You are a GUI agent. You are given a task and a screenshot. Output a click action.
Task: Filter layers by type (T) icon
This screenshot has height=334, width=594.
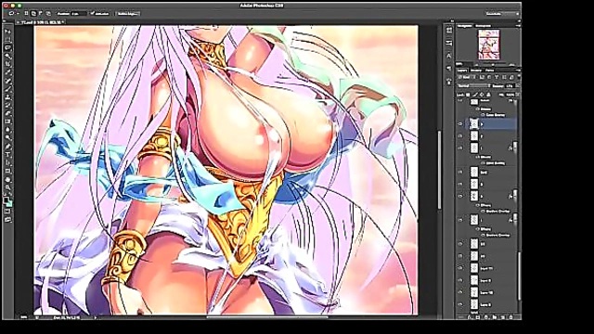pos(497,77)
